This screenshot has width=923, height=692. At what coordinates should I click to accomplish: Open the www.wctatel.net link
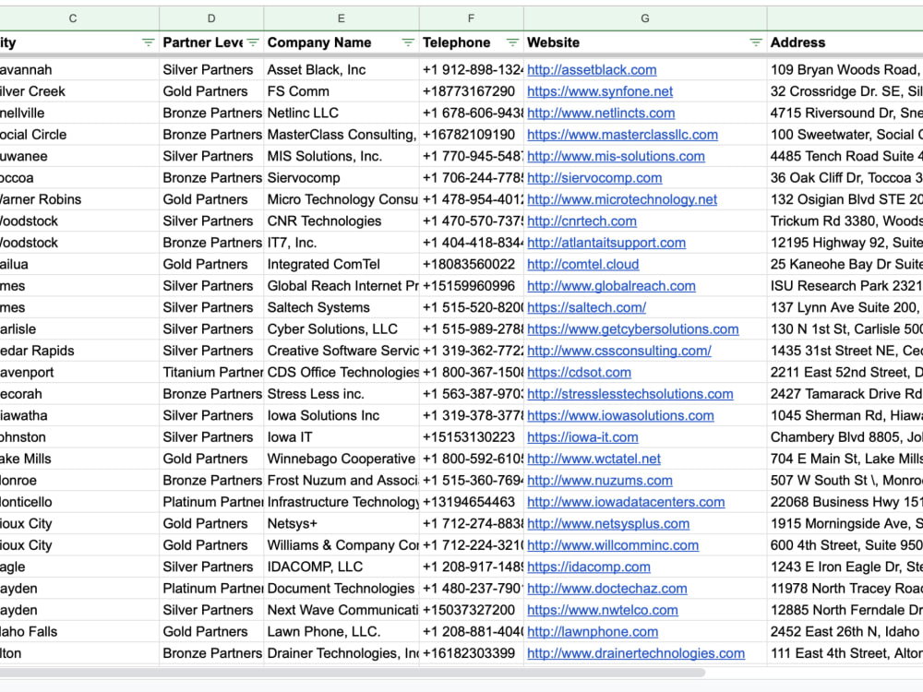tap(593, 459)
